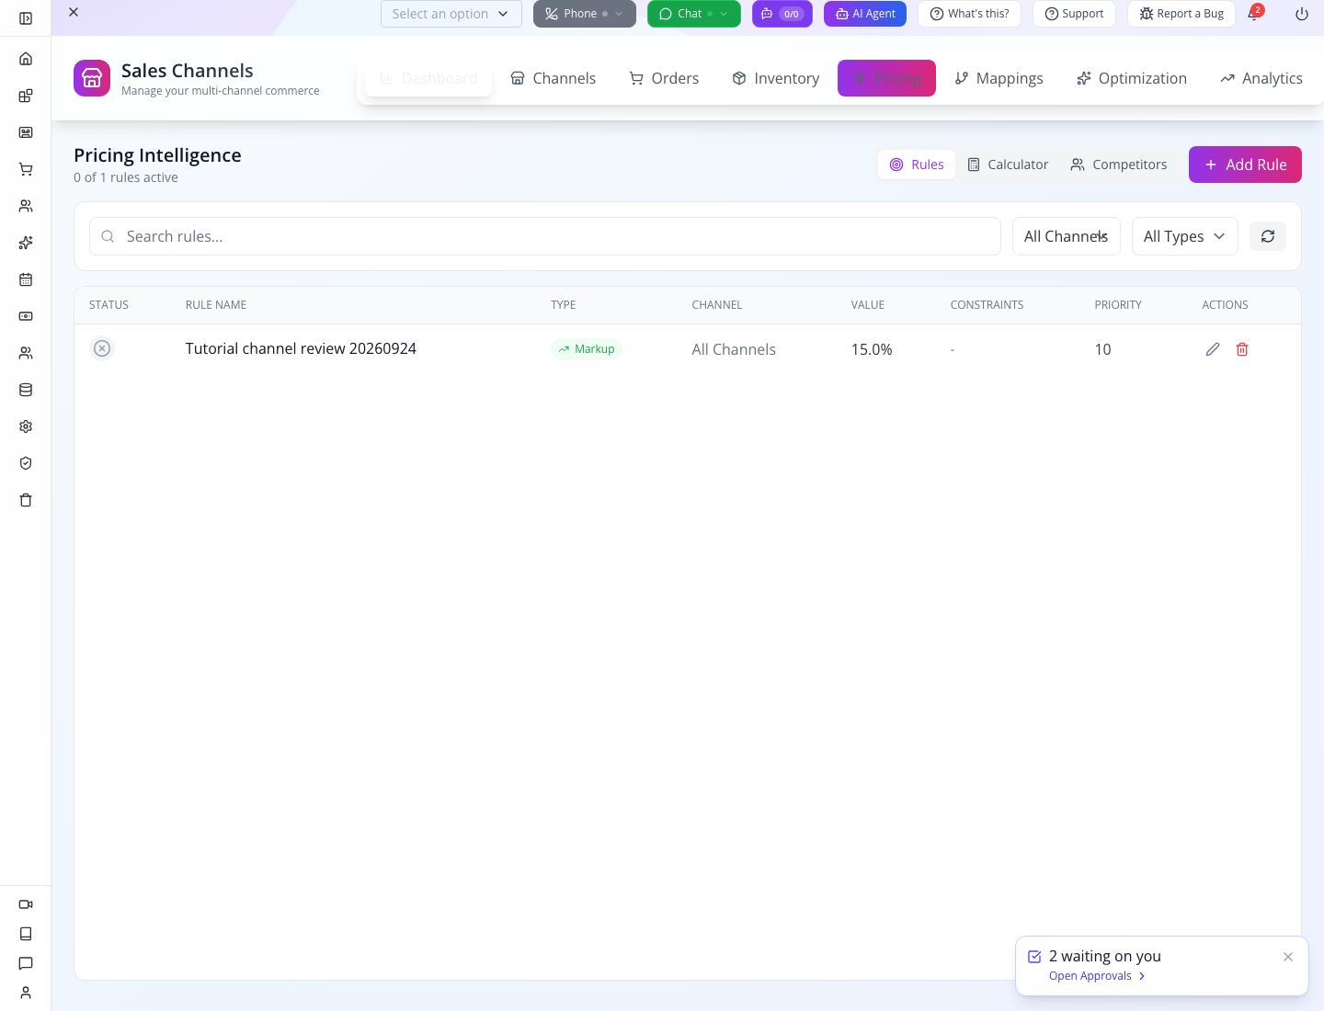
Task: Click the Report a Bug button
Action: pos(1181,14)
